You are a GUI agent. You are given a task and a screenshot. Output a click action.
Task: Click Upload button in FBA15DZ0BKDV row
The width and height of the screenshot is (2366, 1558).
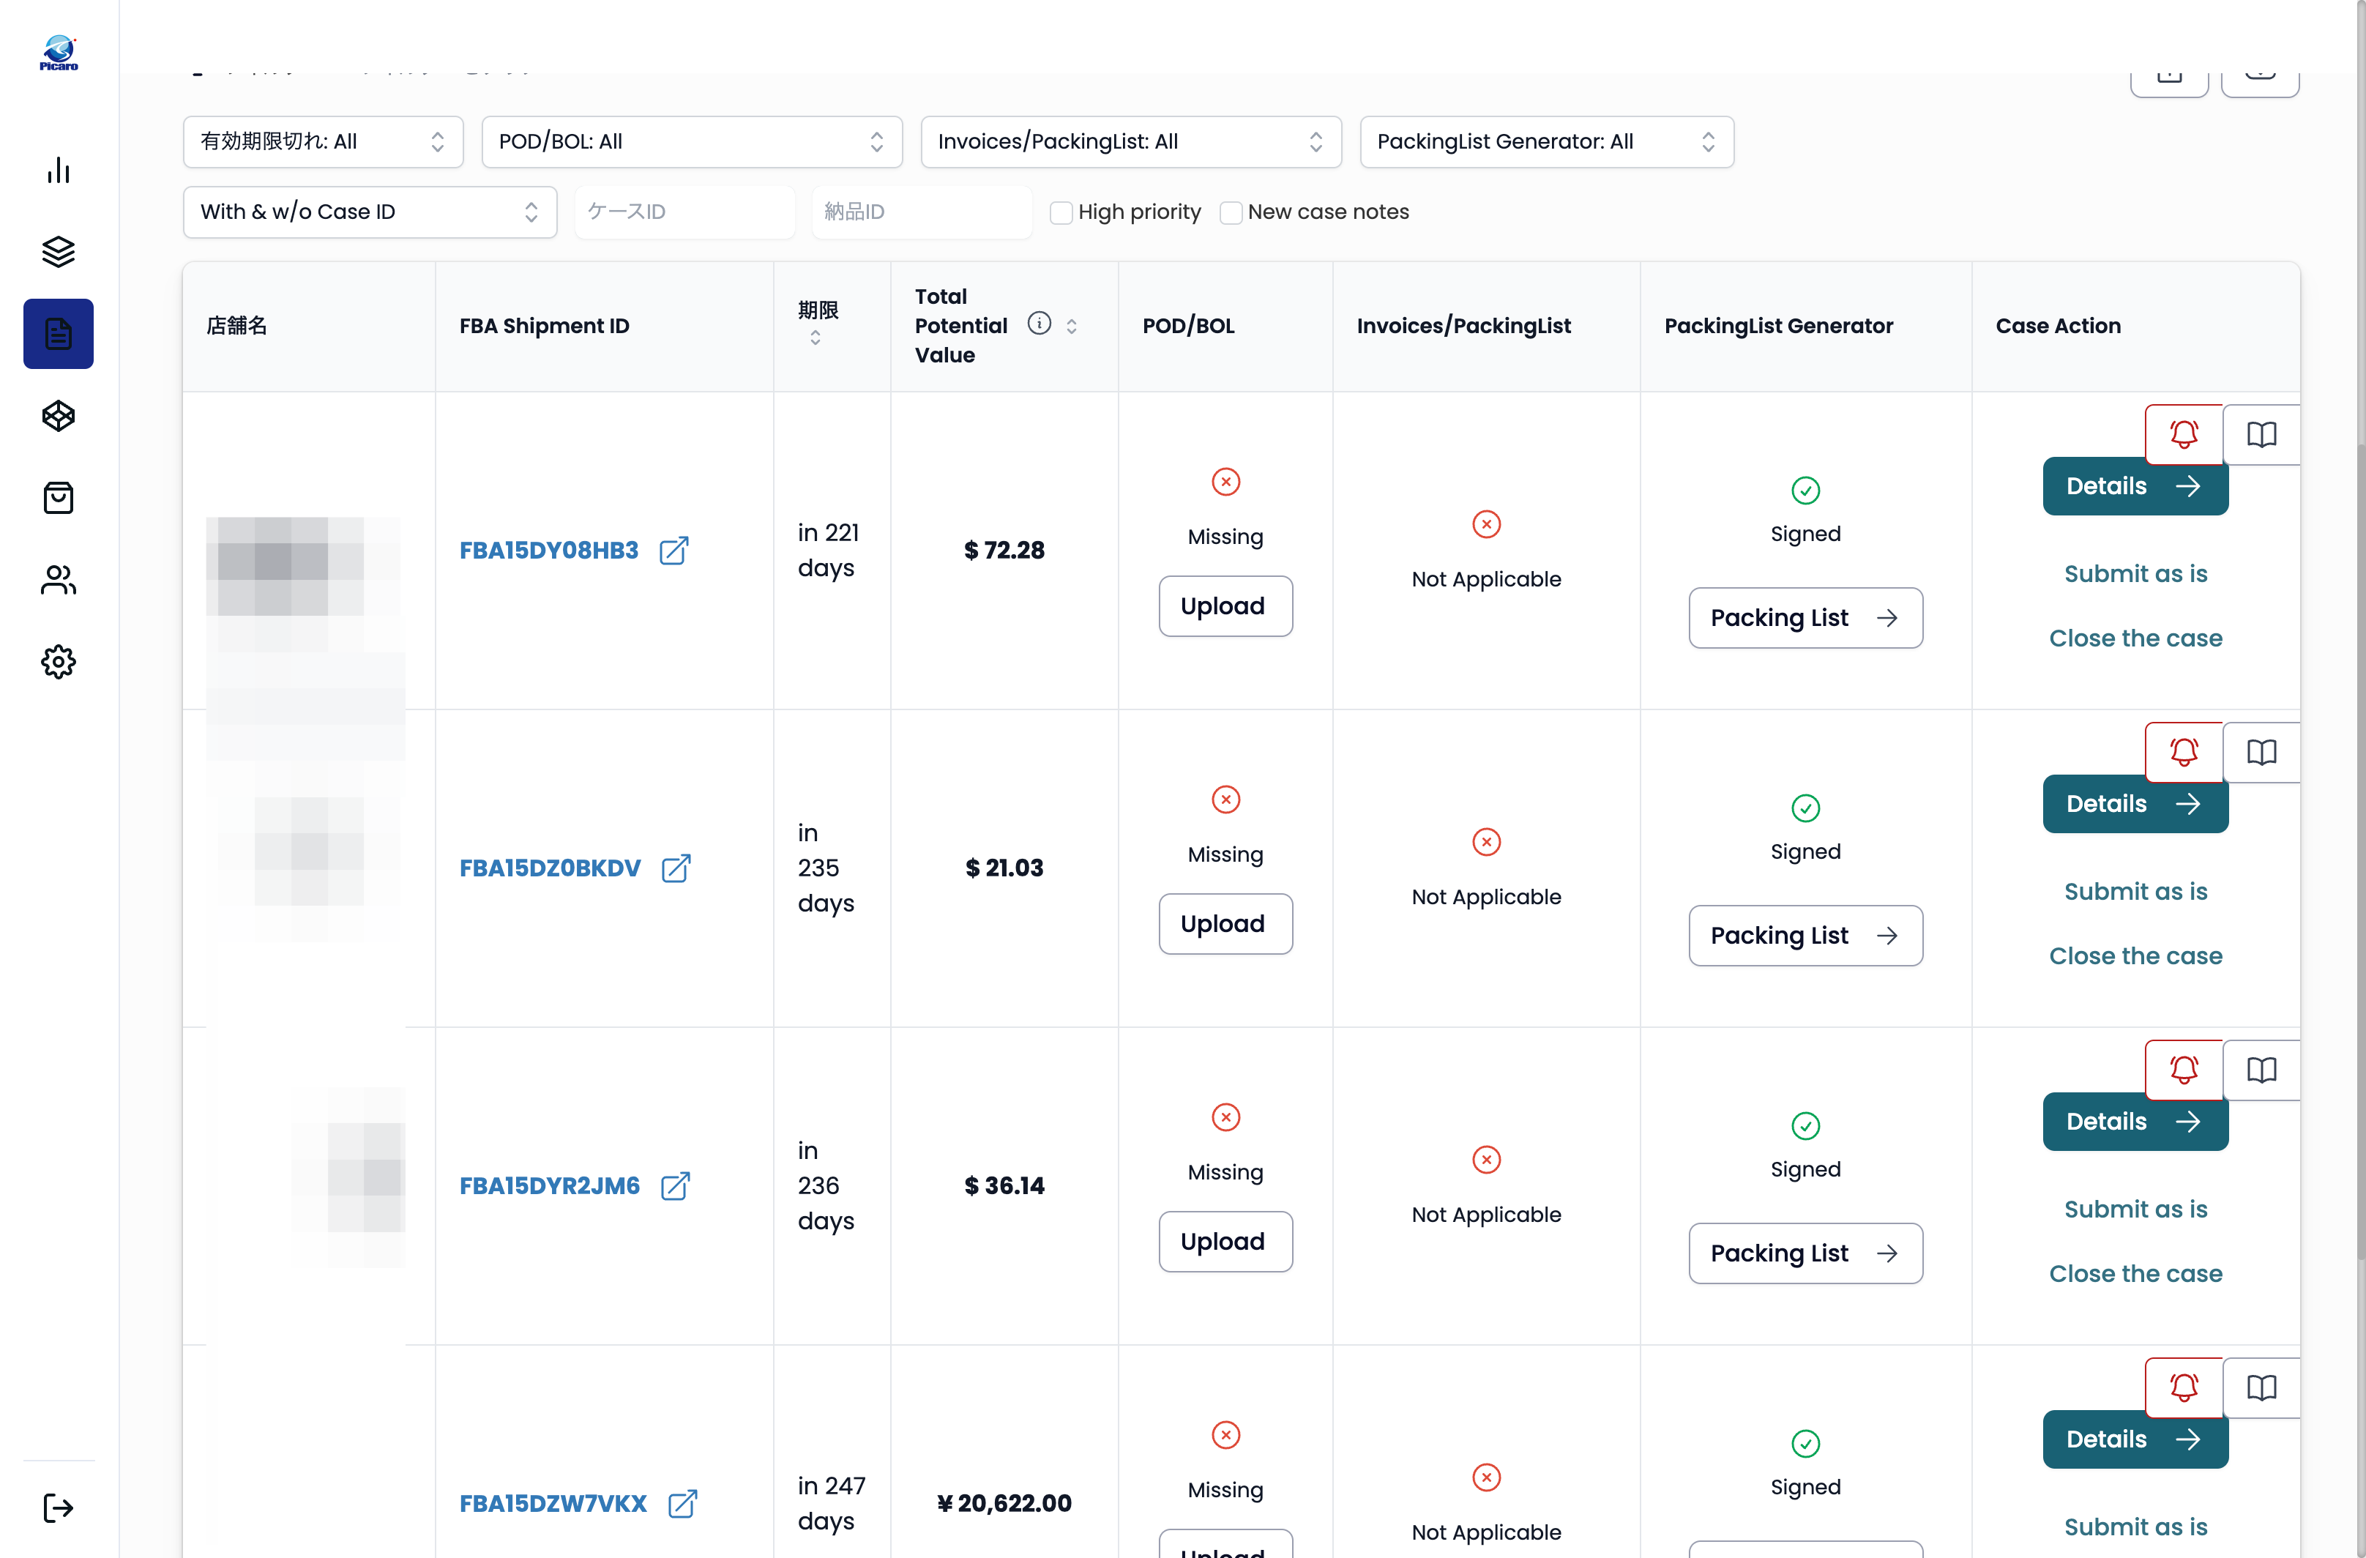1225,924
